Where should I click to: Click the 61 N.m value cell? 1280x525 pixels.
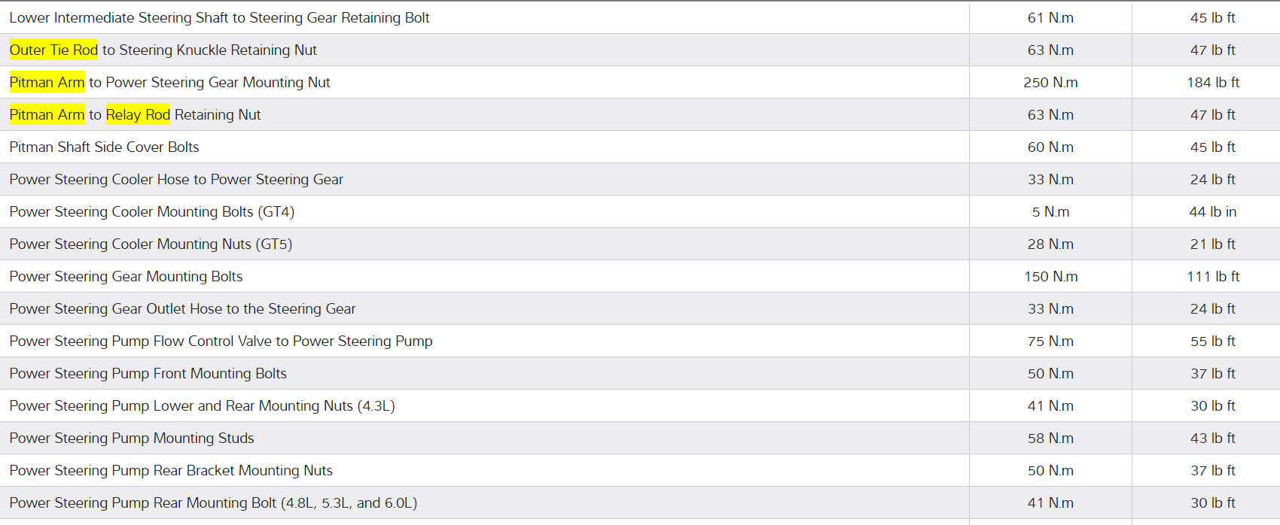1050,17
